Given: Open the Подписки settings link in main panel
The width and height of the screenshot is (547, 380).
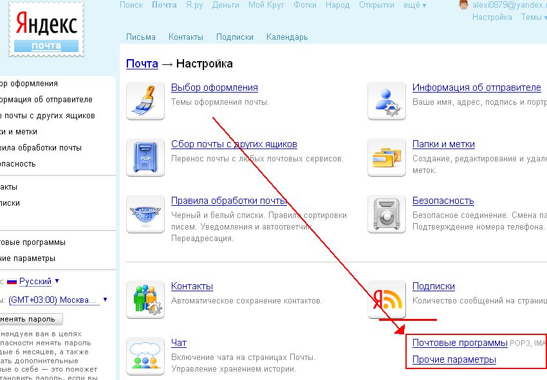Looking at the screenshot, I should [434, 286].
